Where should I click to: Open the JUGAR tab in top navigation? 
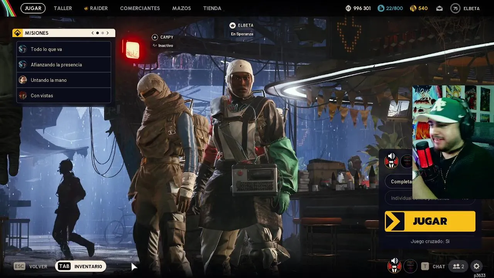coord(33,8)
